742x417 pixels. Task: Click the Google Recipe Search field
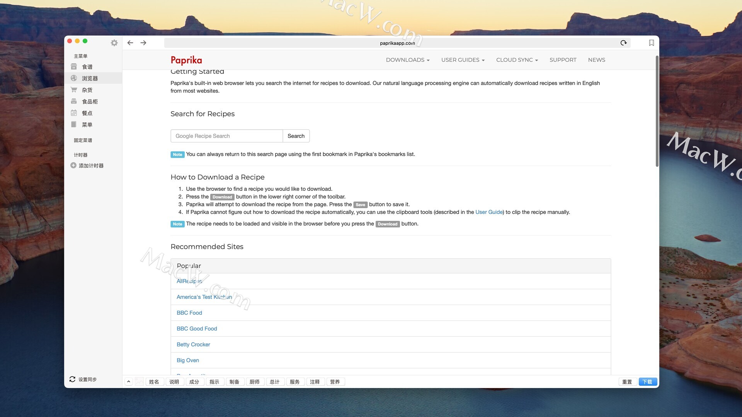[226, 136]
